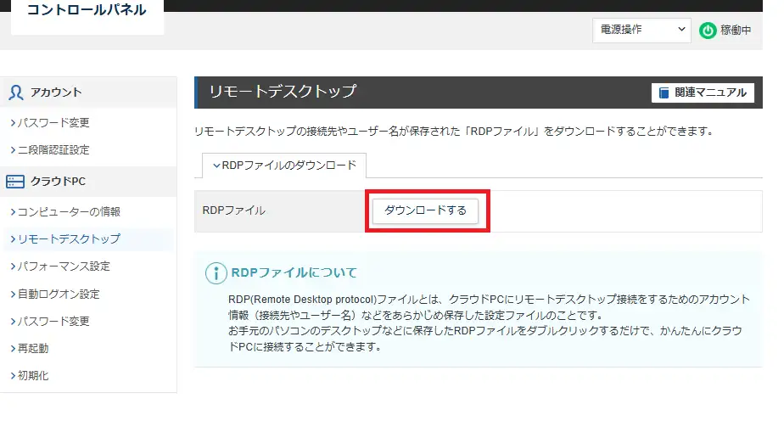Select 初期化 in sidebar
784x432 pixels.
point(33,375)
